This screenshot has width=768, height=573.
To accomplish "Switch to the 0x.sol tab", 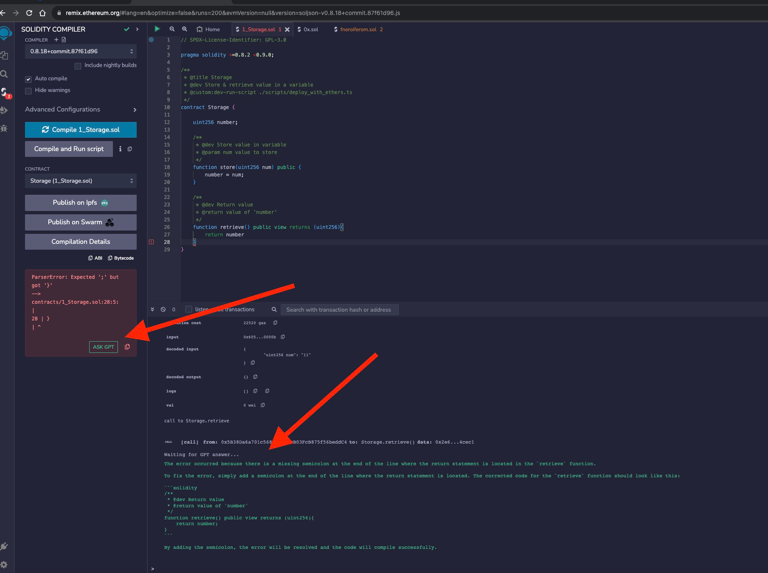I will [308, 29].
